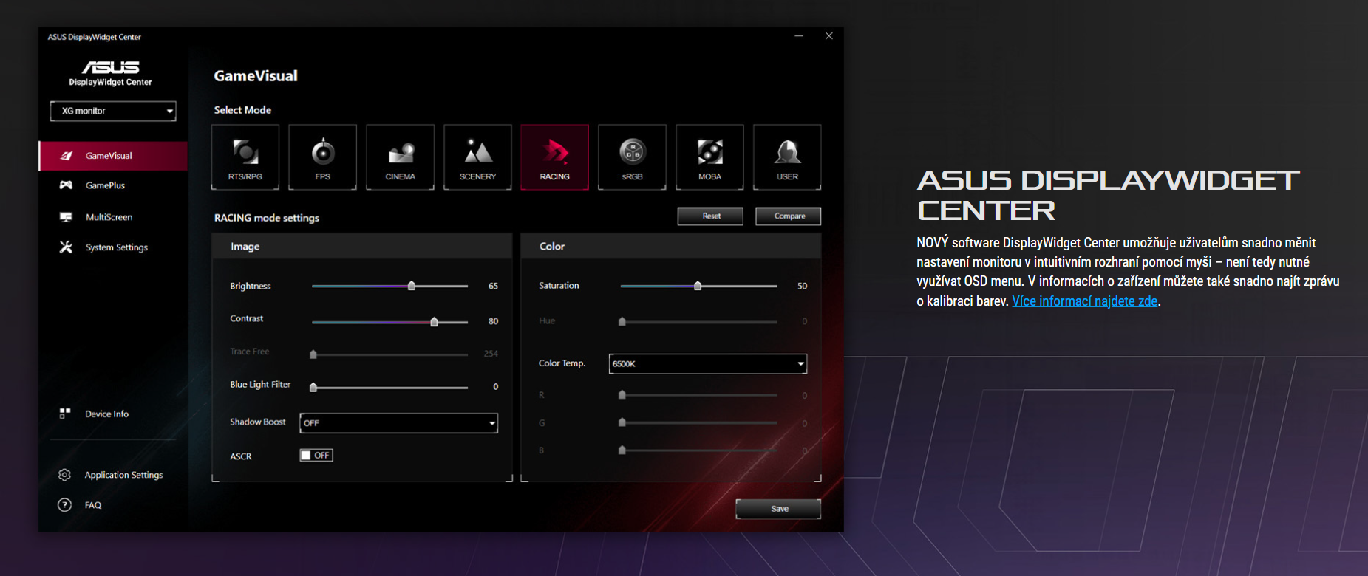Open the GamePlus sidebar section
Image resolution: width=1368 pixels, height=576 pixels.
tap(105, 185)
